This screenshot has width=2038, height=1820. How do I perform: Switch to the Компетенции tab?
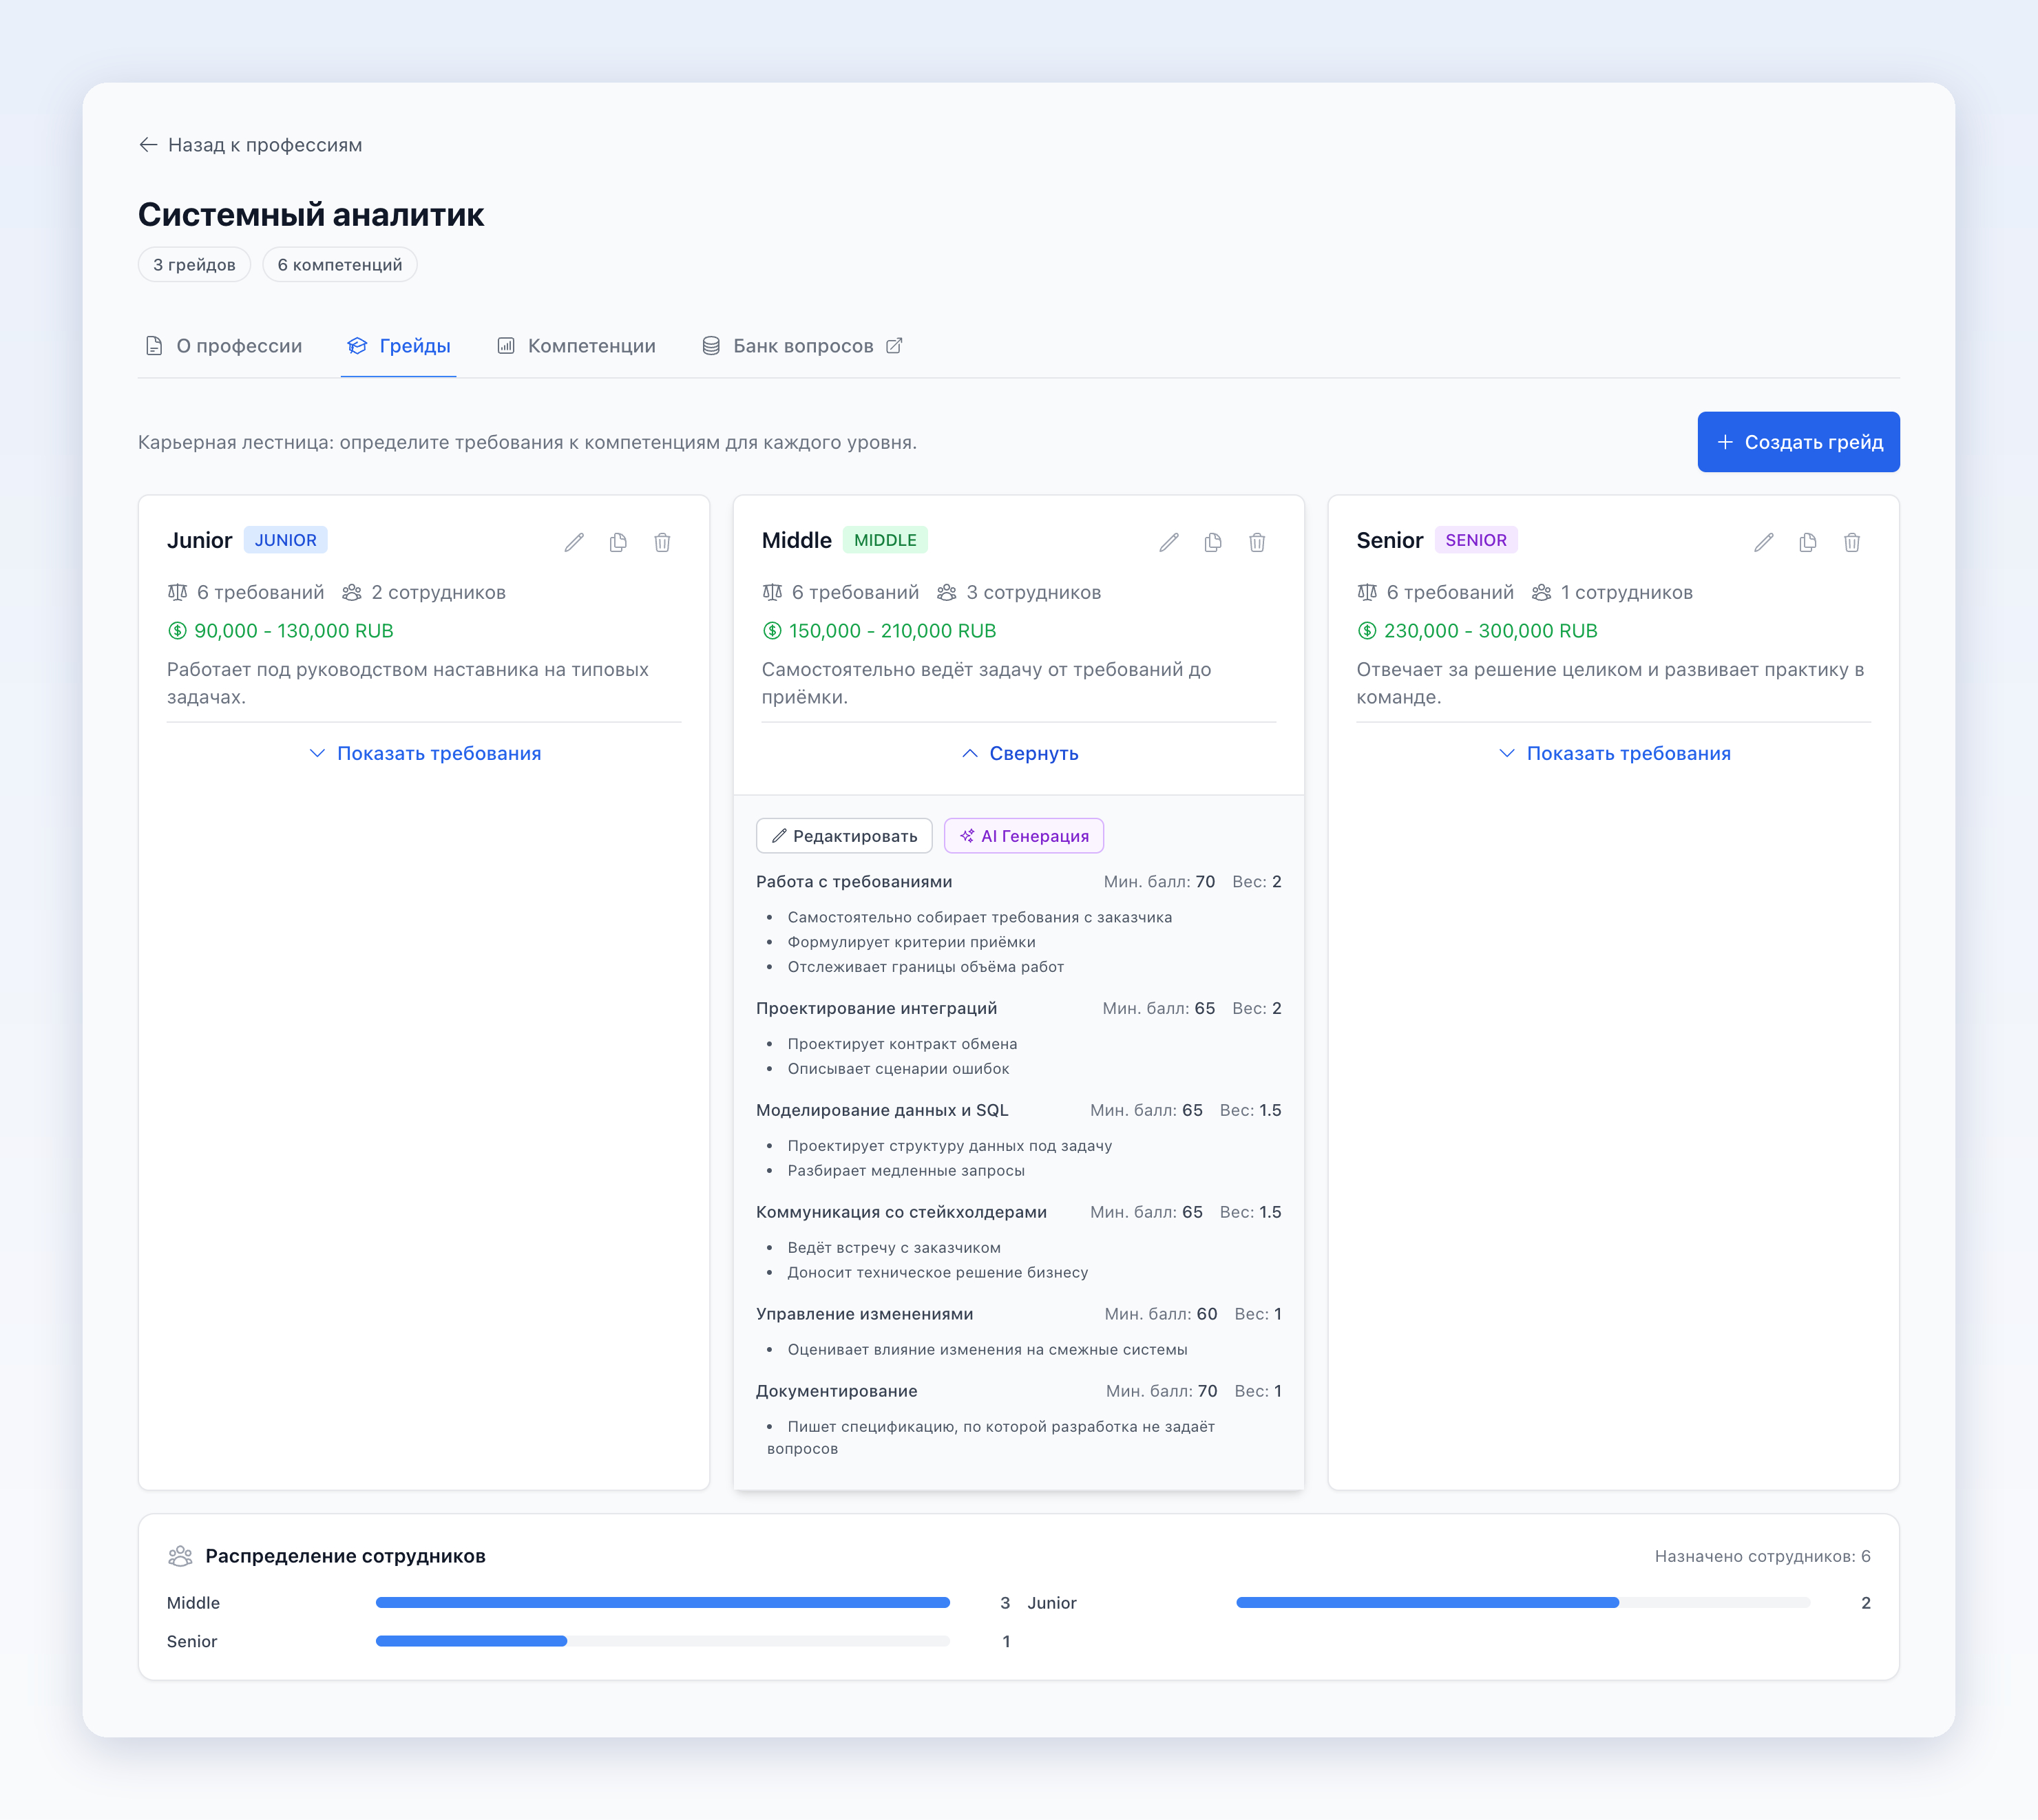click(577, 346)
